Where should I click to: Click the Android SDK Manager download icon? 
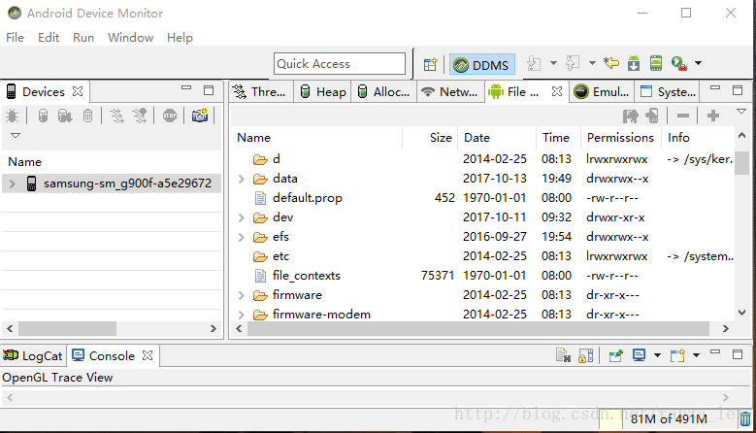pyautogui.click(x=634, y=63)
